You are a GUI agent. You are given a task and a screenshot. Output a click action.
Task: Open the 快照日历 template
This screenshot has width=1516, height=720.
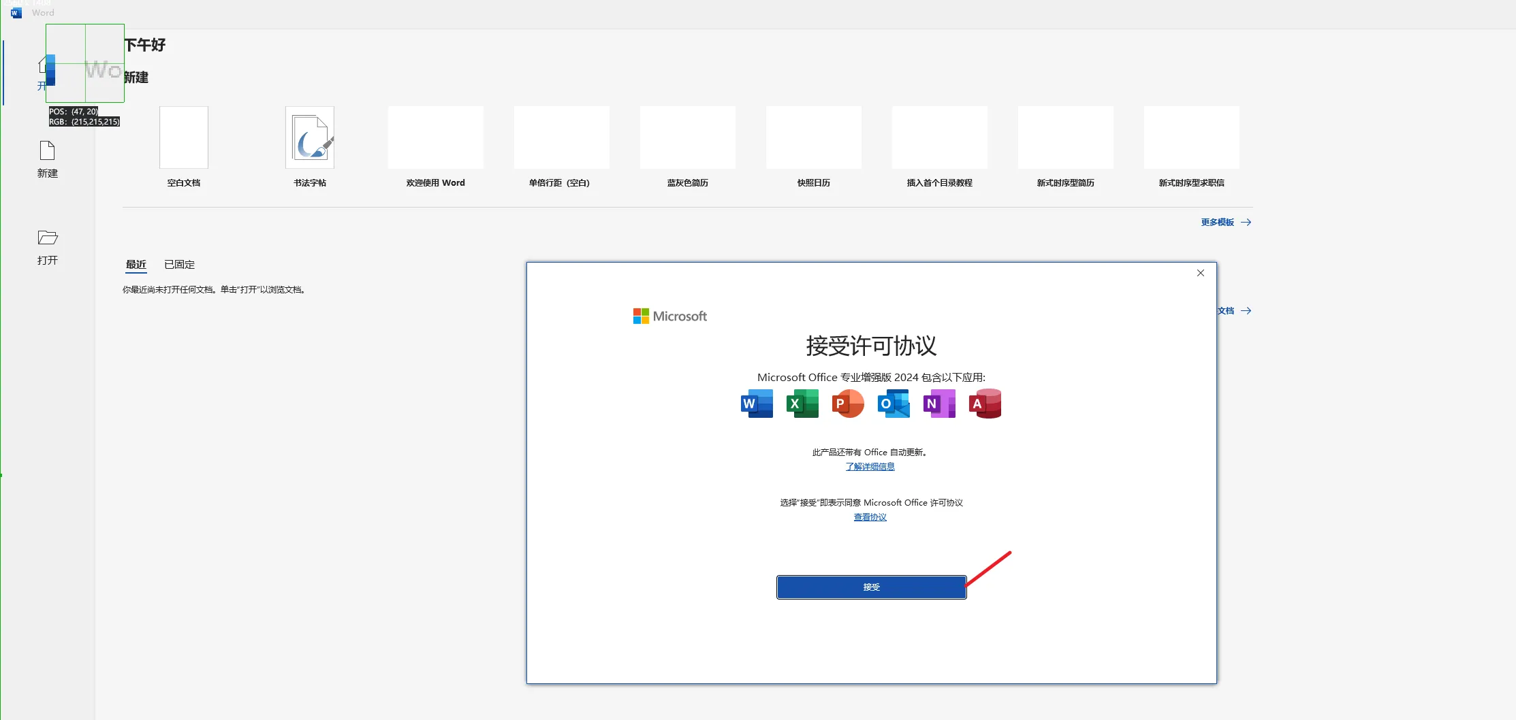pyautogui.click(x=814, y=137)
